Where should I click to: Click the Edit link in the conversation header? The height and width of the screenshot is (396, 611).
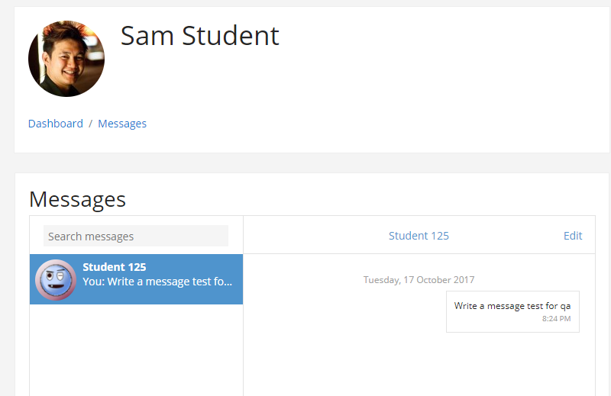click(x=573, y=236)
